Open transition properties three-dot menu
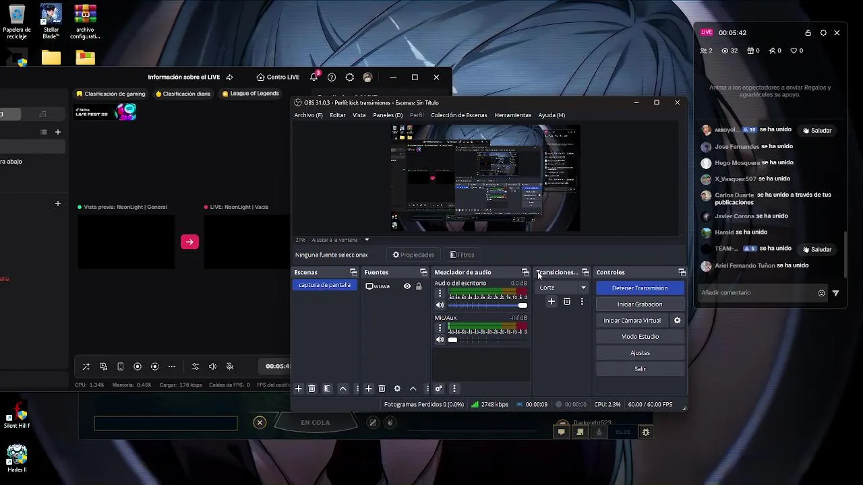863x485 pixels. click(582, 302)
